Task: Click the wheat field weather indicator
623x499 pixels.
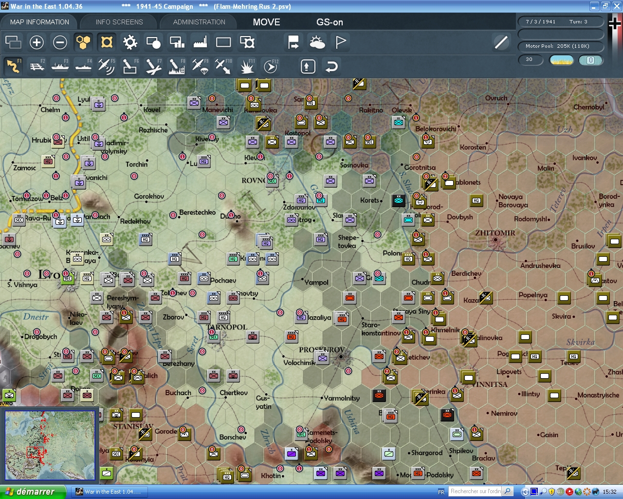Action: point(561,60)
